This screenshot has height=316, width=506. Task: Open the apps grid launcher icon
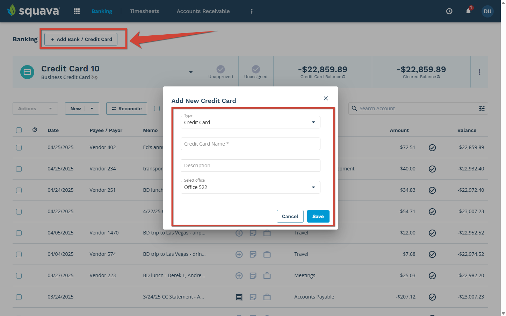pyautogui.click(x=77, y=11)
